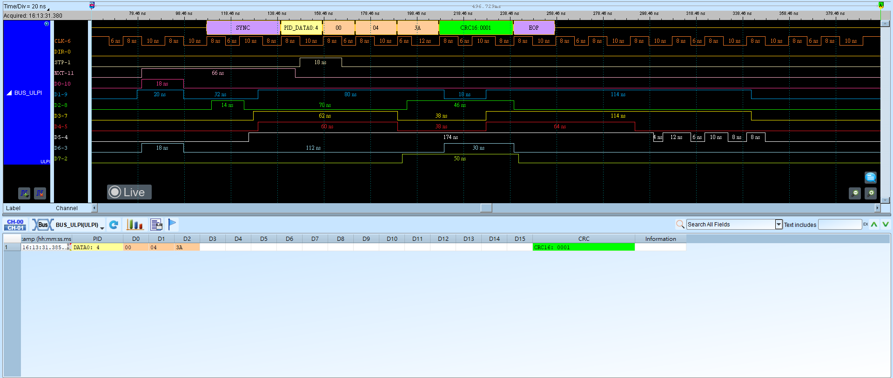Screen dimensions: 893x378
Task: Click the EOP decode block on waveform
Action: pos(534,28)
